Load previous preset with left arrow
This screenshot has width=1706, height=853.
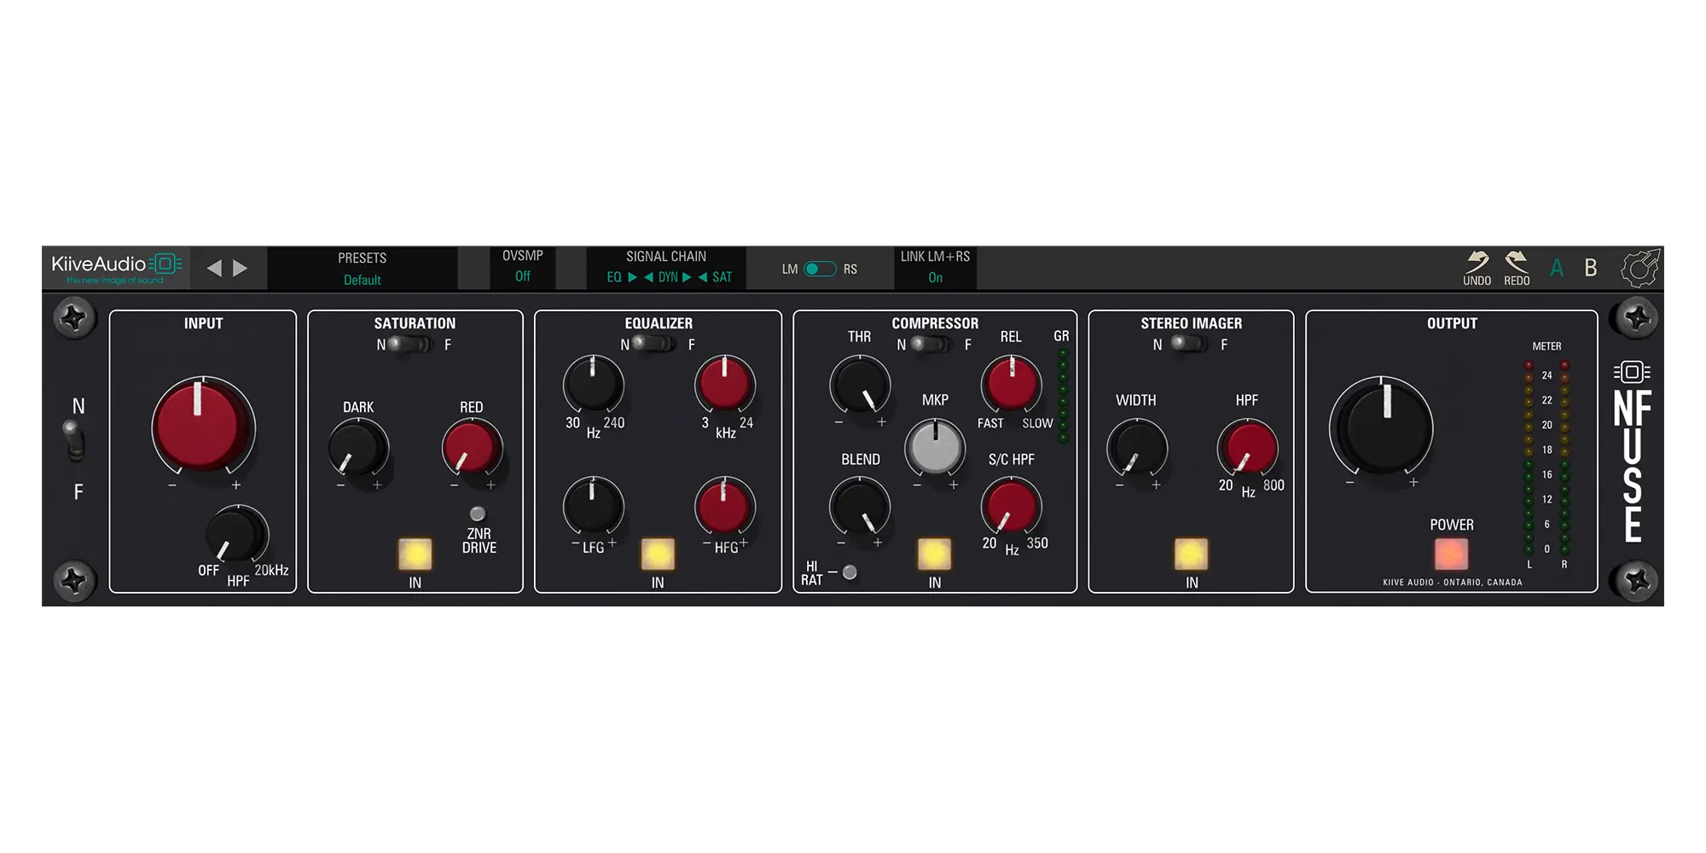[213, 267]
